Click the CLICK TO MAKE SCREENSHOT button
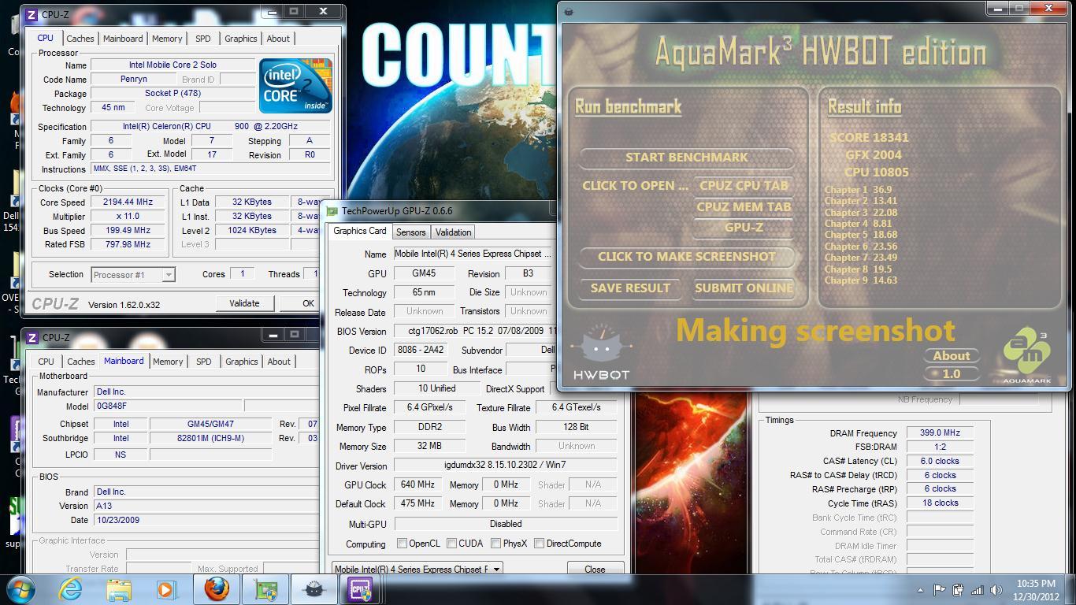 (686, 257)
